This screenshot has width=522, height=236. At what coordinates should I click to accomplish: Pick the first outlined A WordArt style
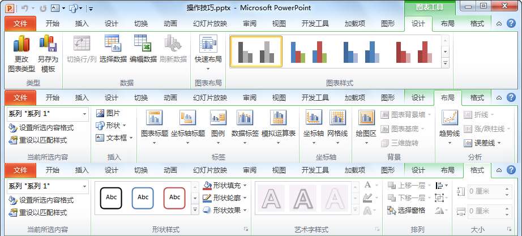[271, 199]
